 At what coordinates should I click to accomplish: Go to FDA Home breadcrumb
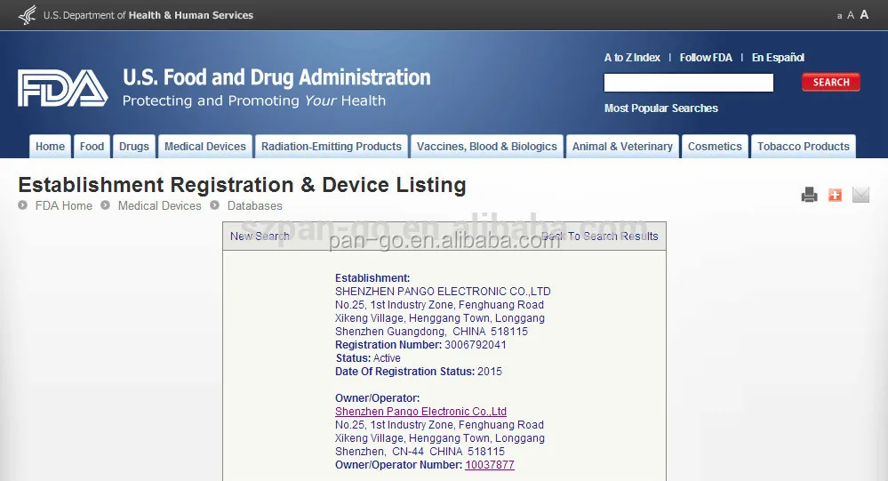click(63, 205)
